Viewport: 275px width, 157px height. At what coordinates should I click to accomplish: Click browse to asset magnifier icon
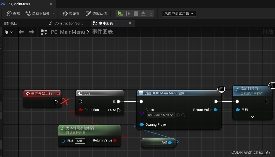pos(183,115)
